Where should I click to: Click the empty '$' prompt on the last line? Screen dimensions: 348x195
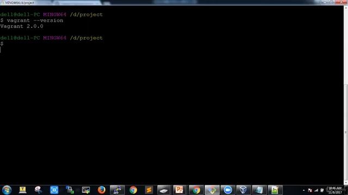(2, 44)
